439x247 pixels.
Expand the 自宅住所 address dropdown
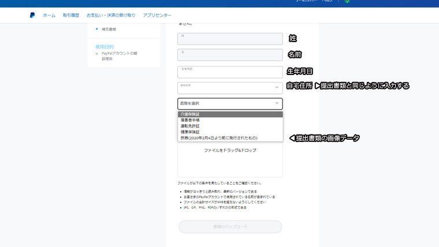pyautogui.click(x=225, y=88)
